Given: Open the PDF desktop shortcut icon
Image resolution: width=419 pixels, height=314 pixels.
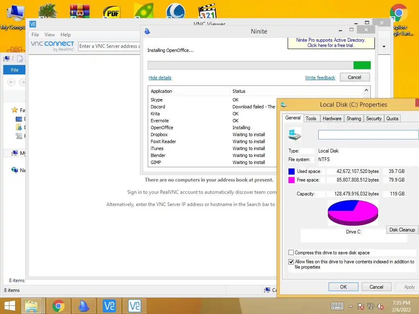Looking at the screenshot, I should coord(112,11).
